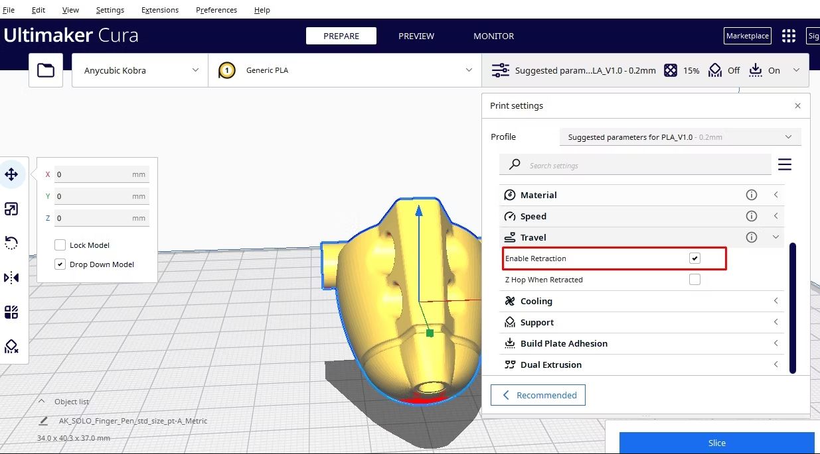Open the Preferences menu

pos(216,10)
